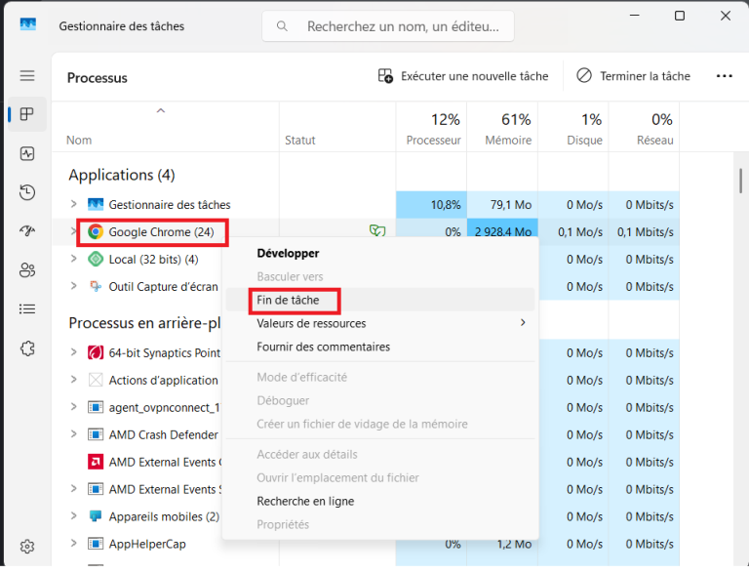Open App history sidebar icon
The image size is (749, 573).
coord(27,192)
